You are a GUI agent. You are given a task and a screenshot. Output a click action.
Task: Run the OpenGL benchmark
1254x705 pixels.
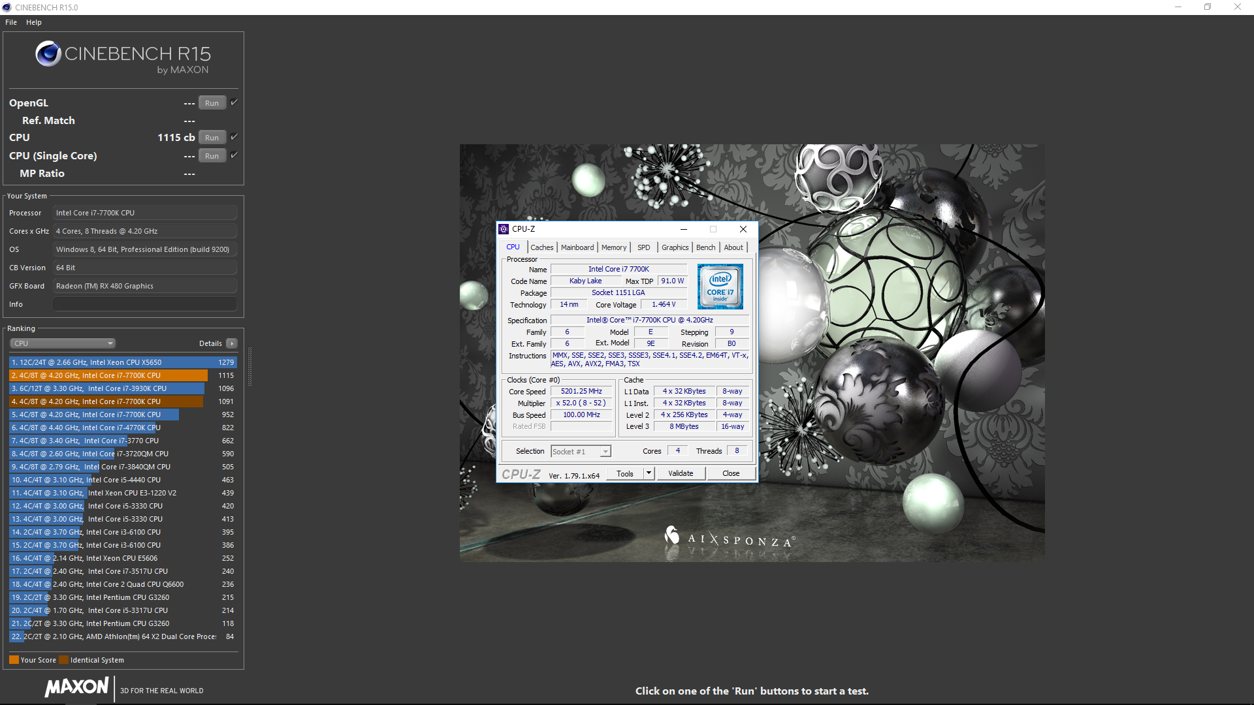click(x=212, y=103)
